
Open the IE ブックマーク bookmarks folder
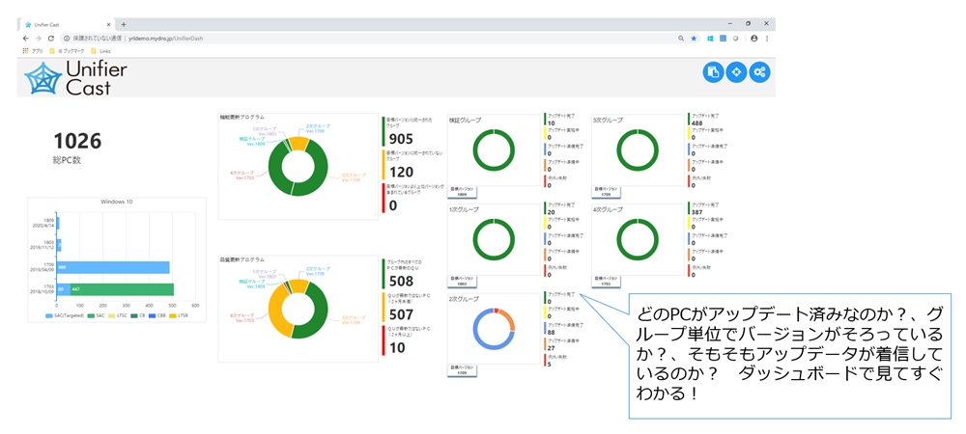point(67,51)
